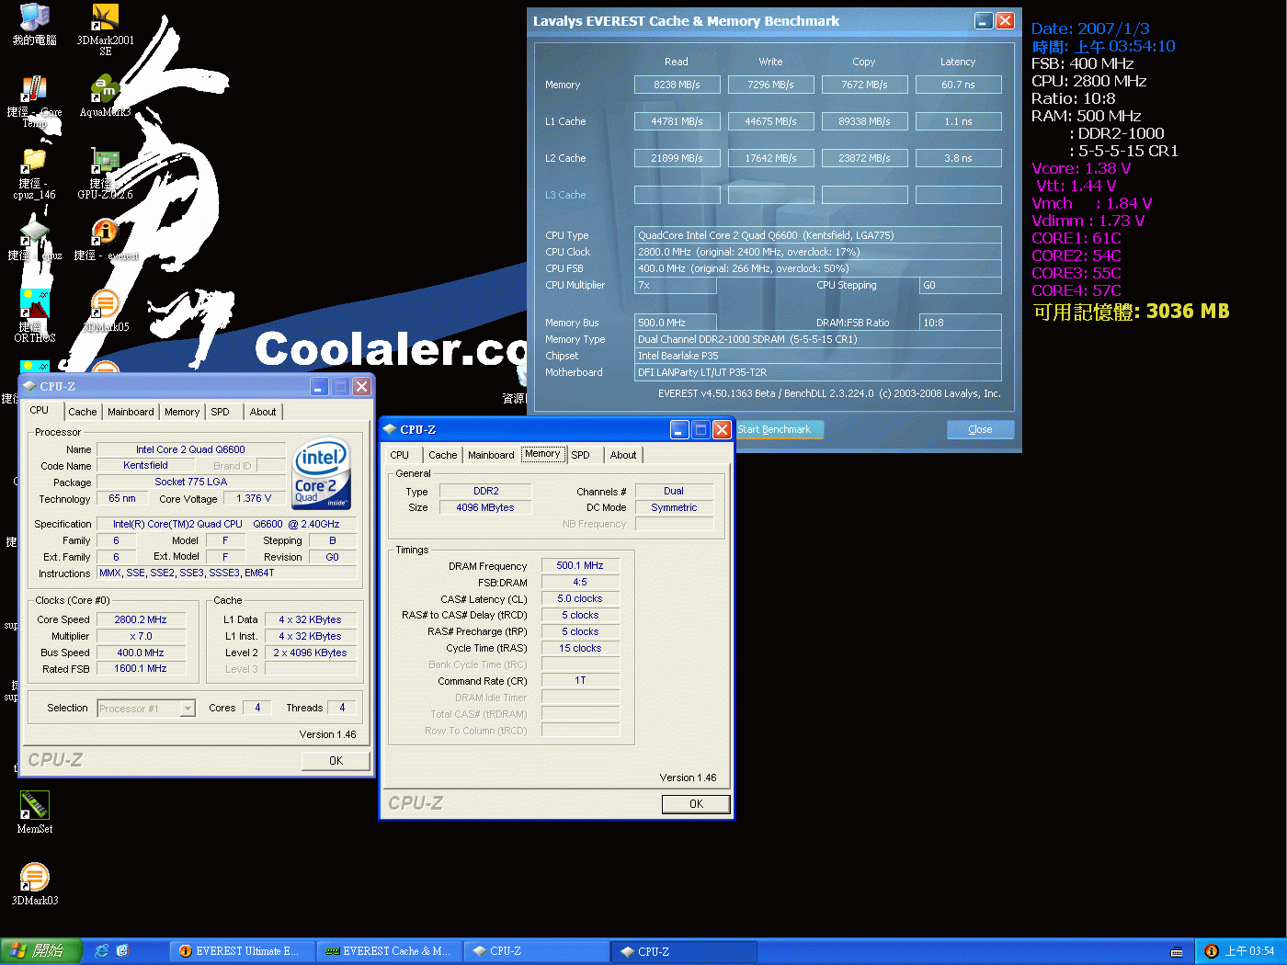Click the Command Rate 1T value

580,681
